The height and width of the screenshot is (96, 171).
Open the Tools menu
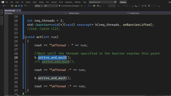tap(61, 2)
